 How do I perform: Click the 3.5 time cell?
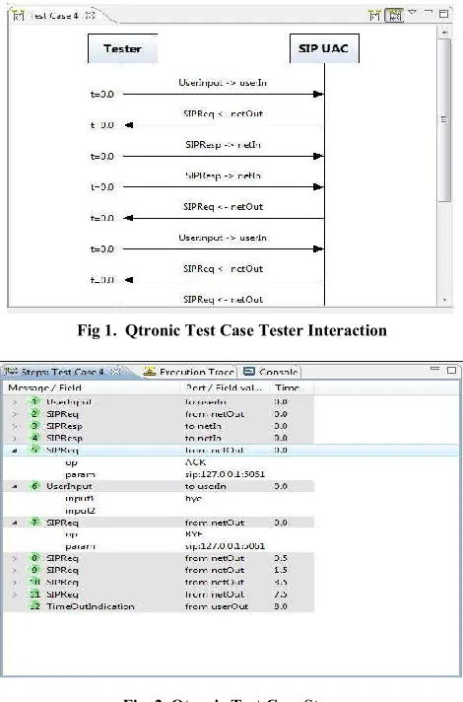click(x=281, y=582)
